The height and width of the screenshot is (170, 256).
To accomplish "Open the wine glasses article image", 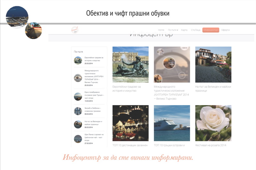I will click(x=131, y=123).
